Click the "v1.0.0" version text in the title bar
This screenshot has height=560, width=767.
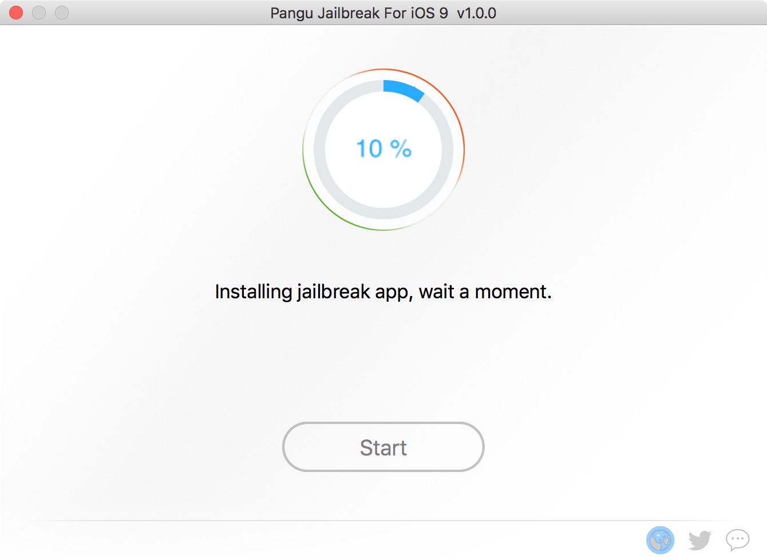pos(476,13)
